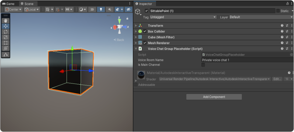
Task: Open the Tag dropdown showing Untagged
Action: [183, 17]
